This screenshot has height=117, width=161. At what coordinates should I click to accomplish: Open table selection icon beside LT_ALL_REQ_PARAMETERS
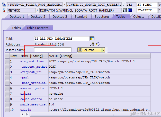pos(92,39)
